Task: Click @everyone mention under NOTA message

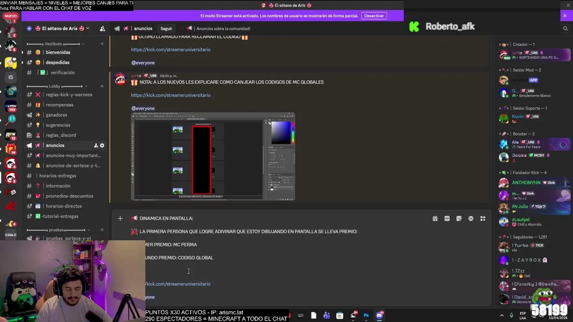Action: click(143, 108)
